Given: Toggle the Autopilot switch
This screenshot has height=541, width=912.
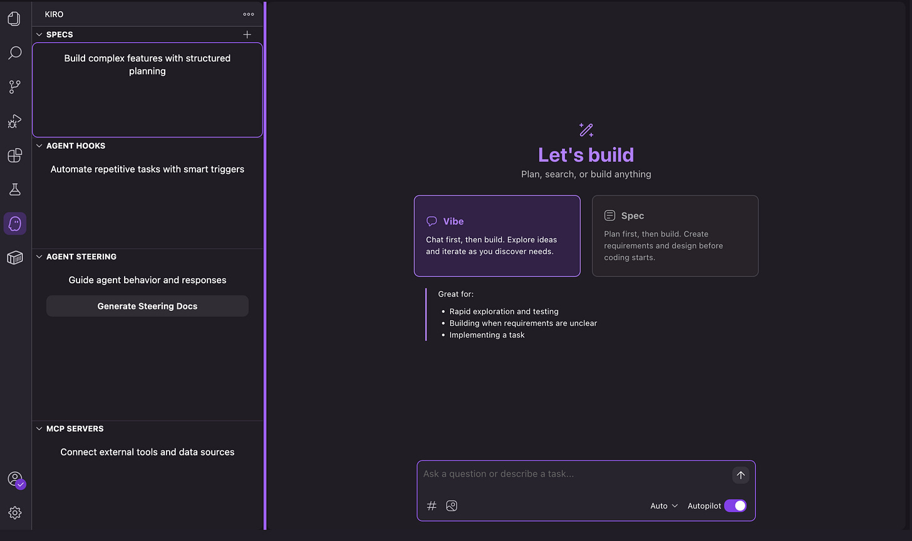Looking at the screenshot, I should click(735, 506).
